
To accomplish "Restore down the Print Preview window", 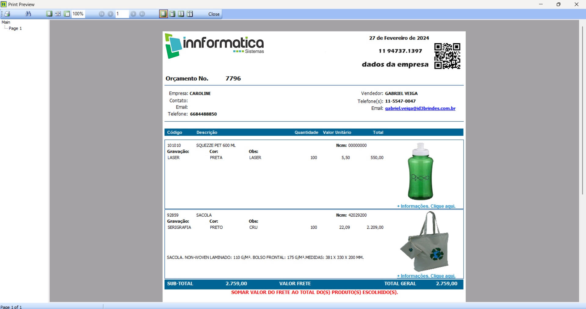I will (x=559, y=4).
